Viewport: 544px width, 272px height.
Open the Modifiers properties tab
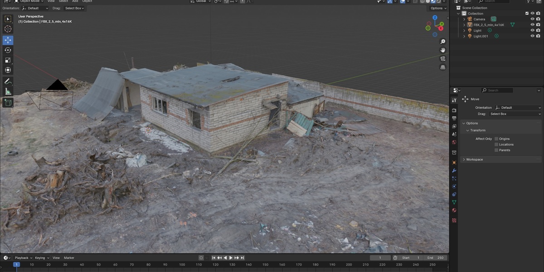pyautogui.click(x=454, y=170)
